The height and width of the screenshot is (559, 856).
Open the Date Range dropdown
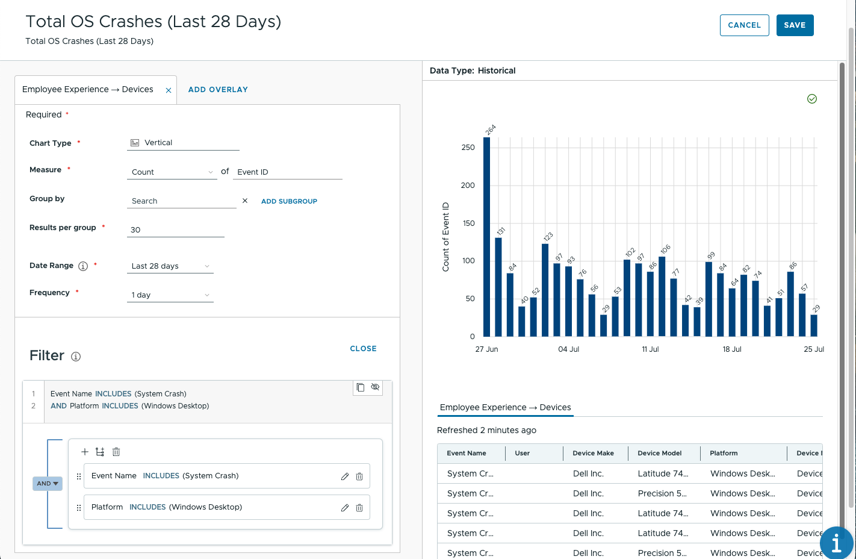[170, 266]
